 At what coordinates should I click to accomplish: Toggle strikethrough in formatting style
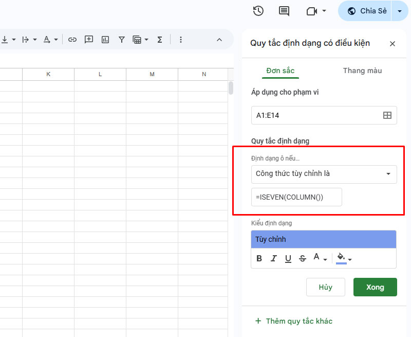click(x=303, y=258)
